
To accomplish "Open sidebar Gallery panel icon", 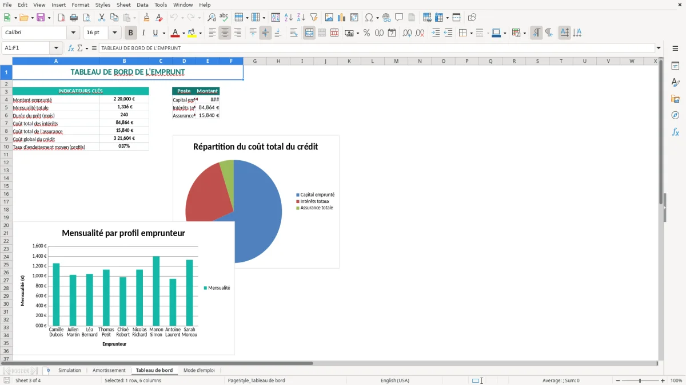I will pos(675,99).
